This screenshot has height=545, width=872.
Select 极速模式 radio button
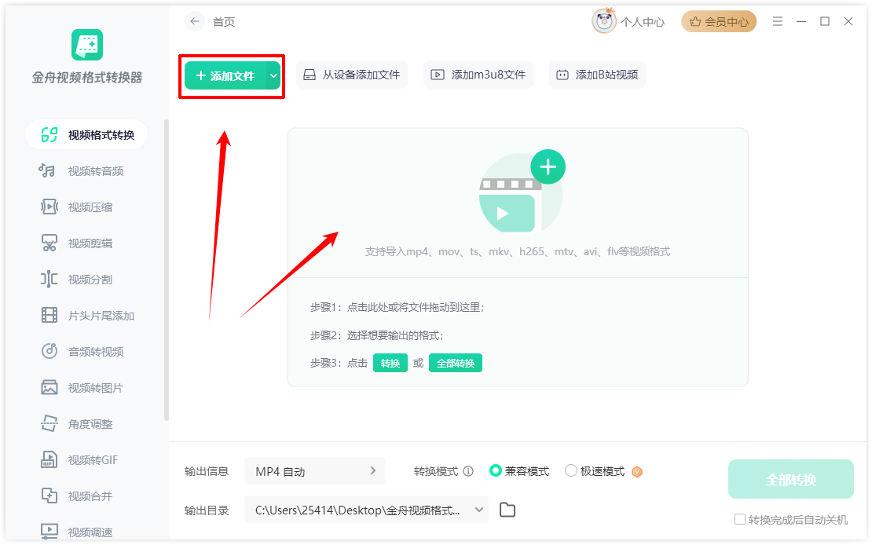(x=570, y=471)
